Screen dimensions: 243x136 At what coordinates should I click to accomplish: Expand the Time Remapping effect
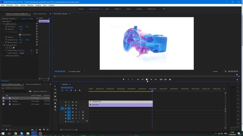pos(2,56)
